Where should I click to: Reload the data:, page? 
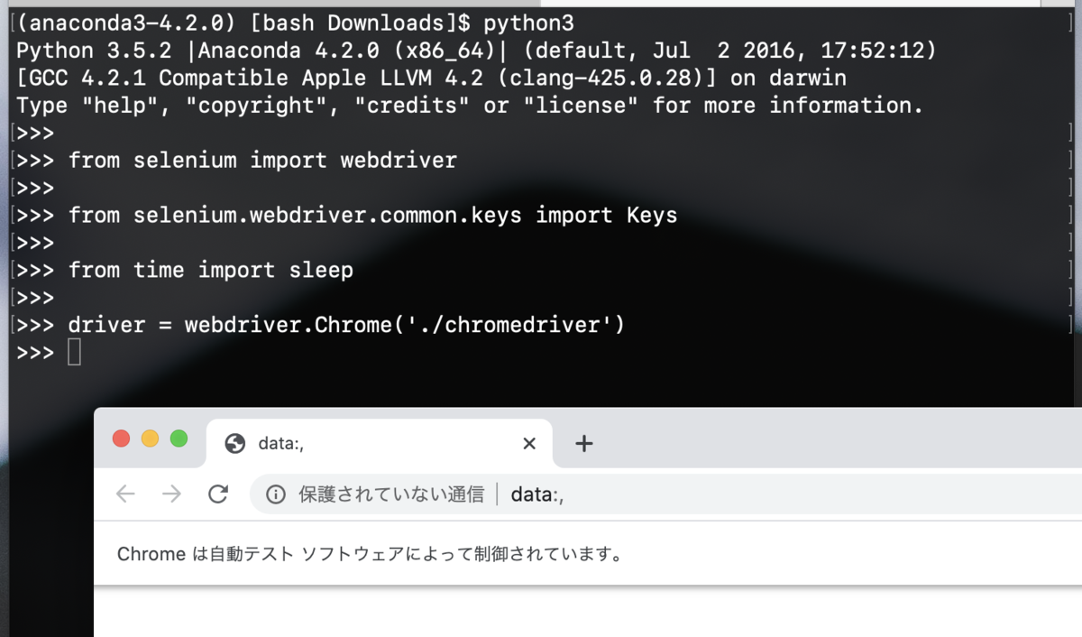point(218,494)
